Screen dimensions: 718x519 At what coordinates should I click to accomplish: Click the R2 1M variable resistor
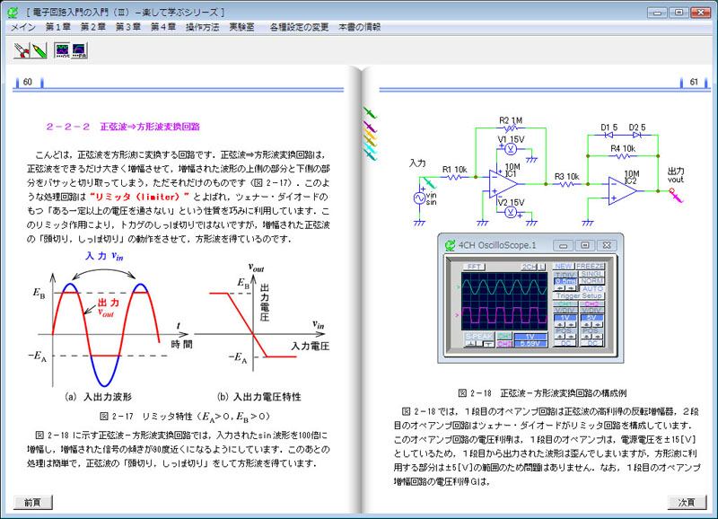511,128
